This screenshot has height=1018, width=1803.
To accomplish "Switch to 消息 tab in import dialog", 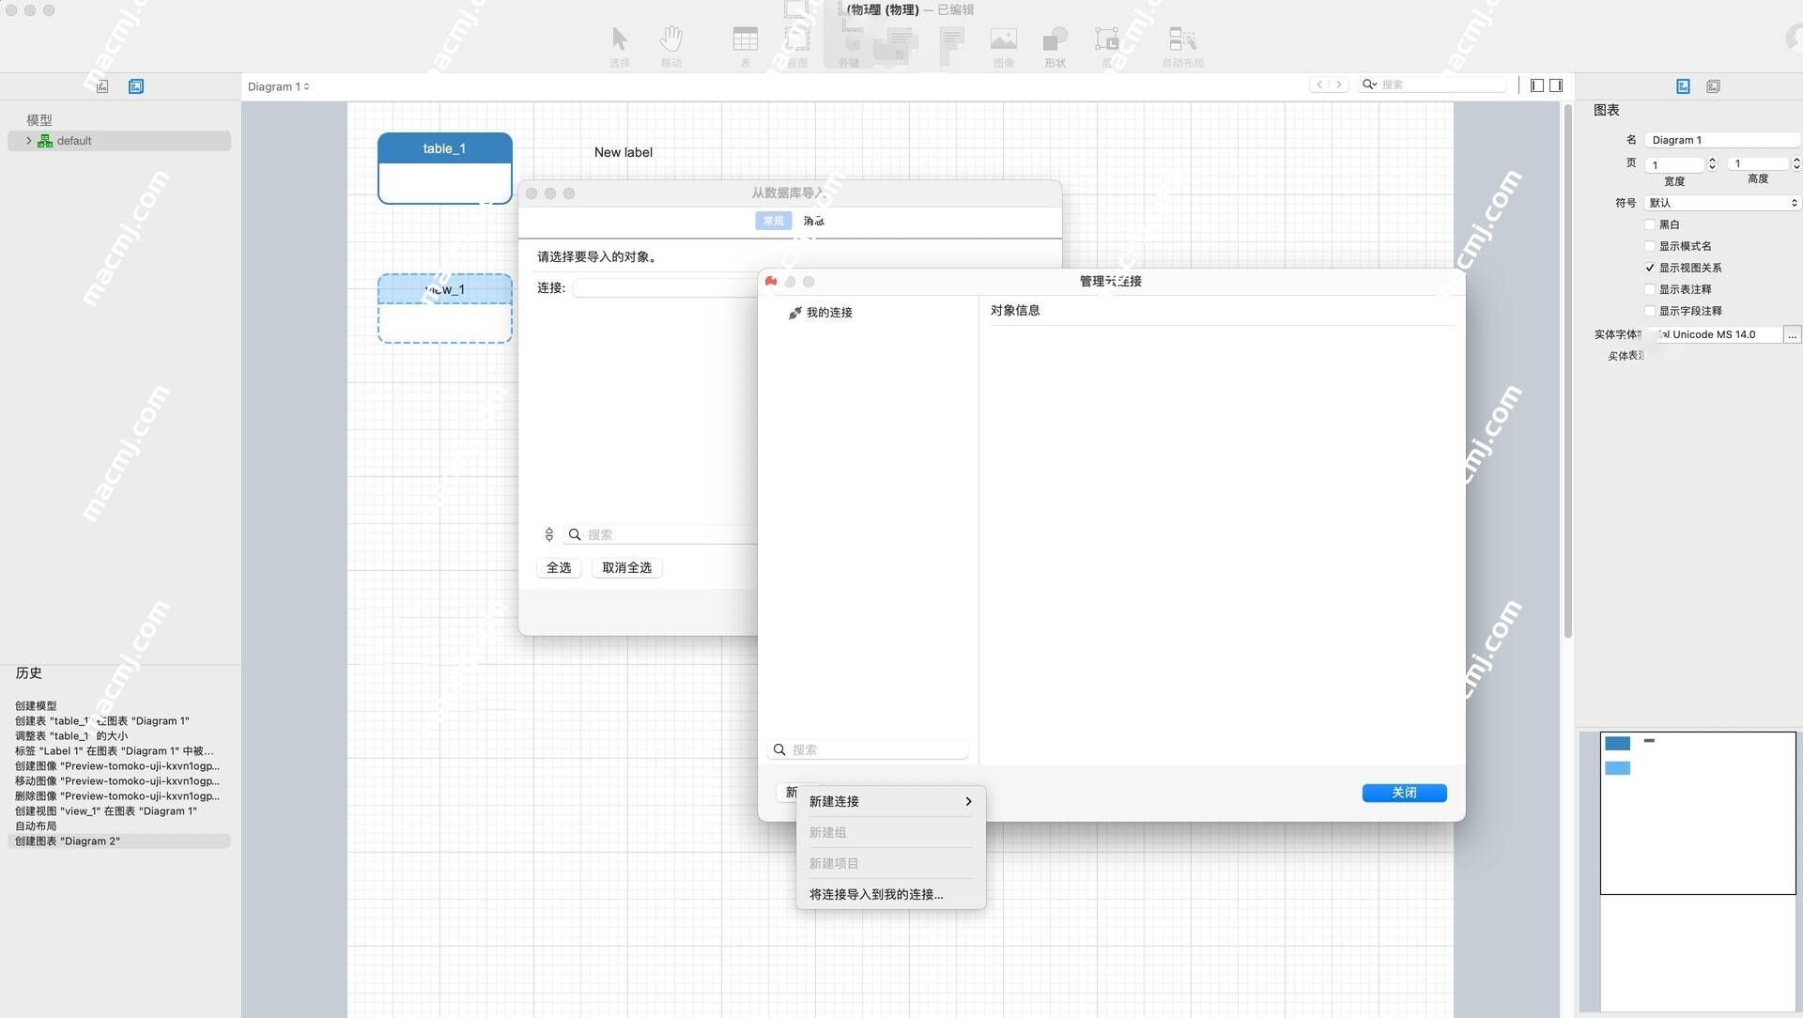I will [x=813, y=221].
